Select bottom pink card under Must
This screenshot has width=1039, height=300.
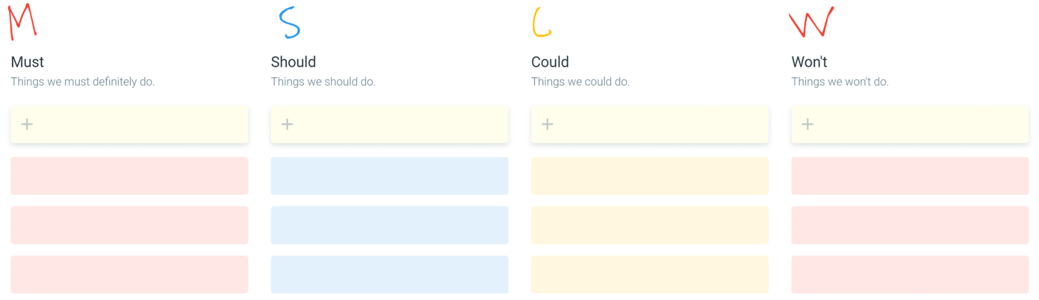(x=129, y=275)
